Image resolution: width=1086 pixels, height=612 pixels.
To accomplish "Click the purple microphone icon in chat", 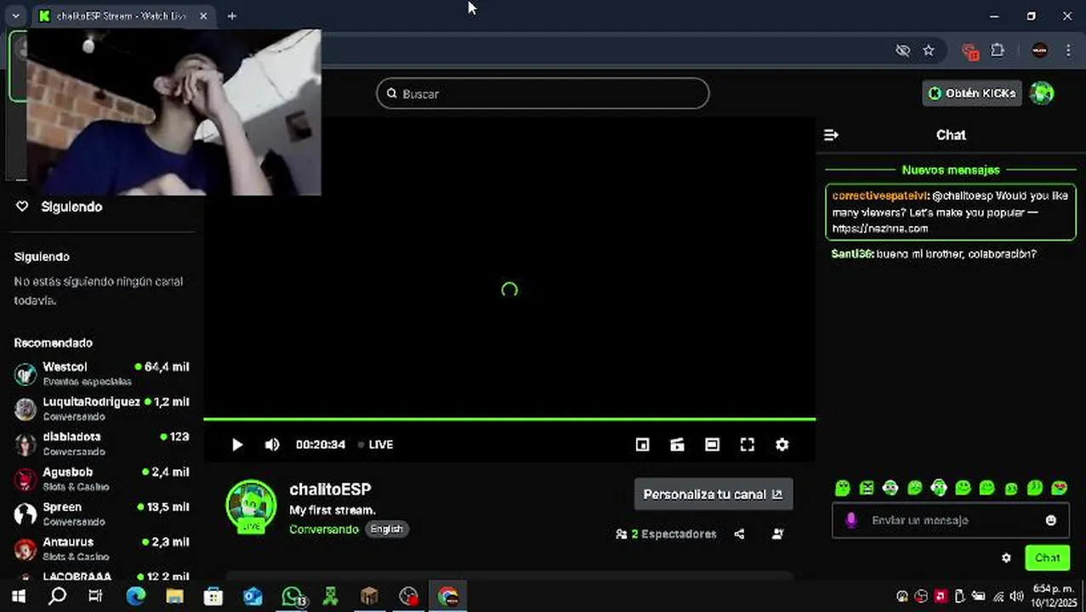I will click(x=850, y=520).
